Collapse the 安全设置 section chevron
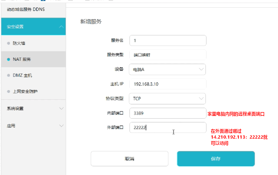Screen dimensions: 278x175 tap(61, 27)
